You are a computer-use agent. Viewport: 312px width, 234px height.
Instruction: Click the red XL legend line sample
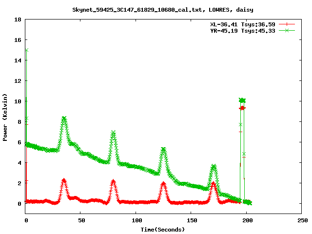(287, 24)
